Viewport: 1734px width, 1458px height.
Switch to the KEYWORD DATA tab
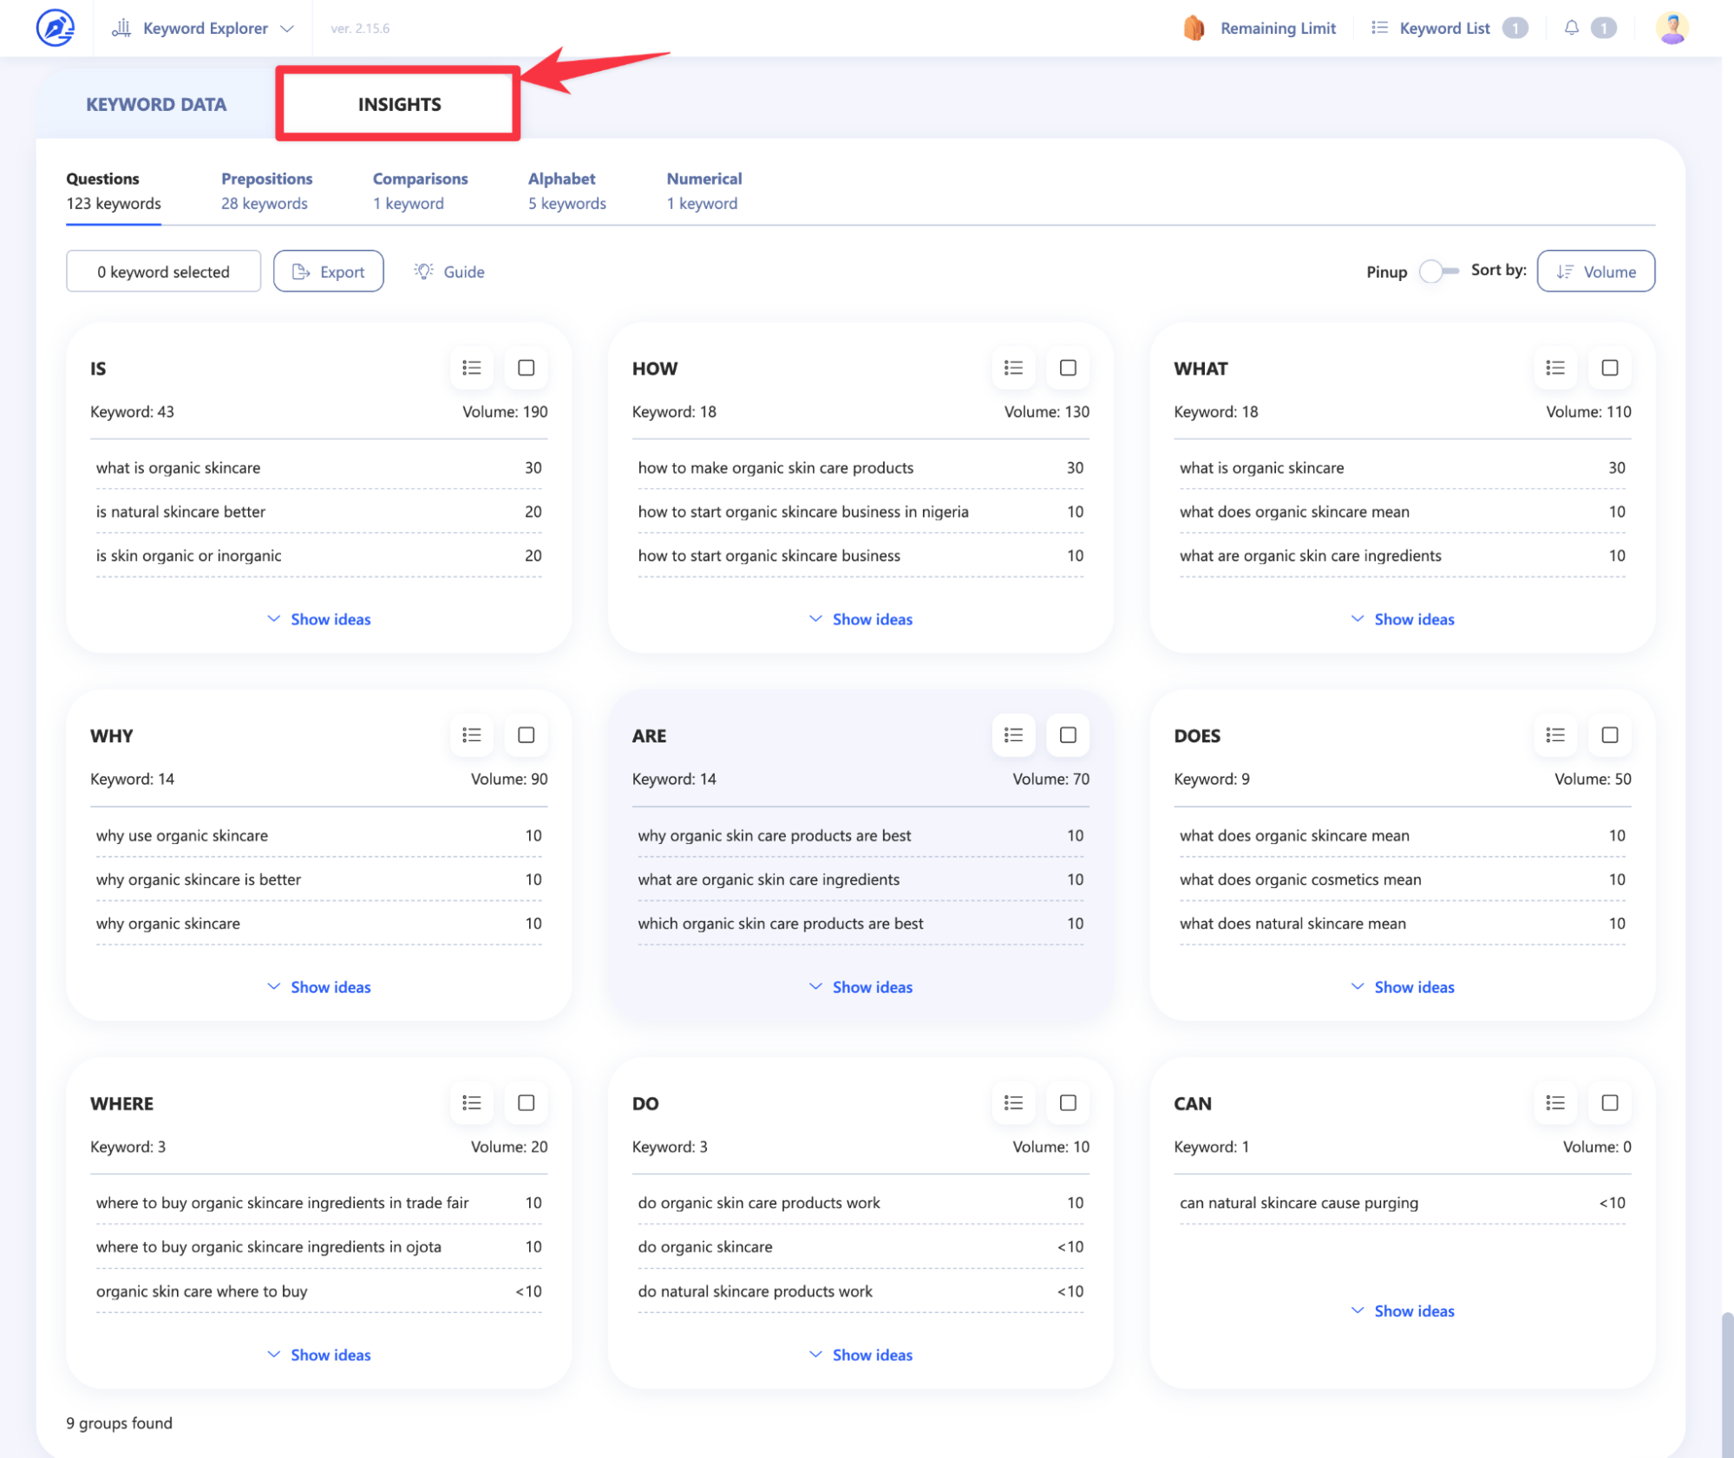click(156, 104)
